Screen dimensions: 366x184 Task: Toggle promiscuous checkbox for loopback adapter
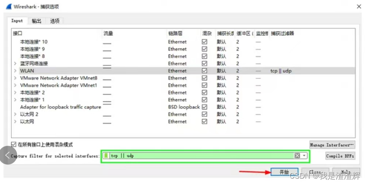point(205,107)
